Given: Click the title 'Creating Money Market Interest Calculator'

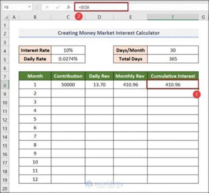Looking at the screenshot, I should coord(109,33).
